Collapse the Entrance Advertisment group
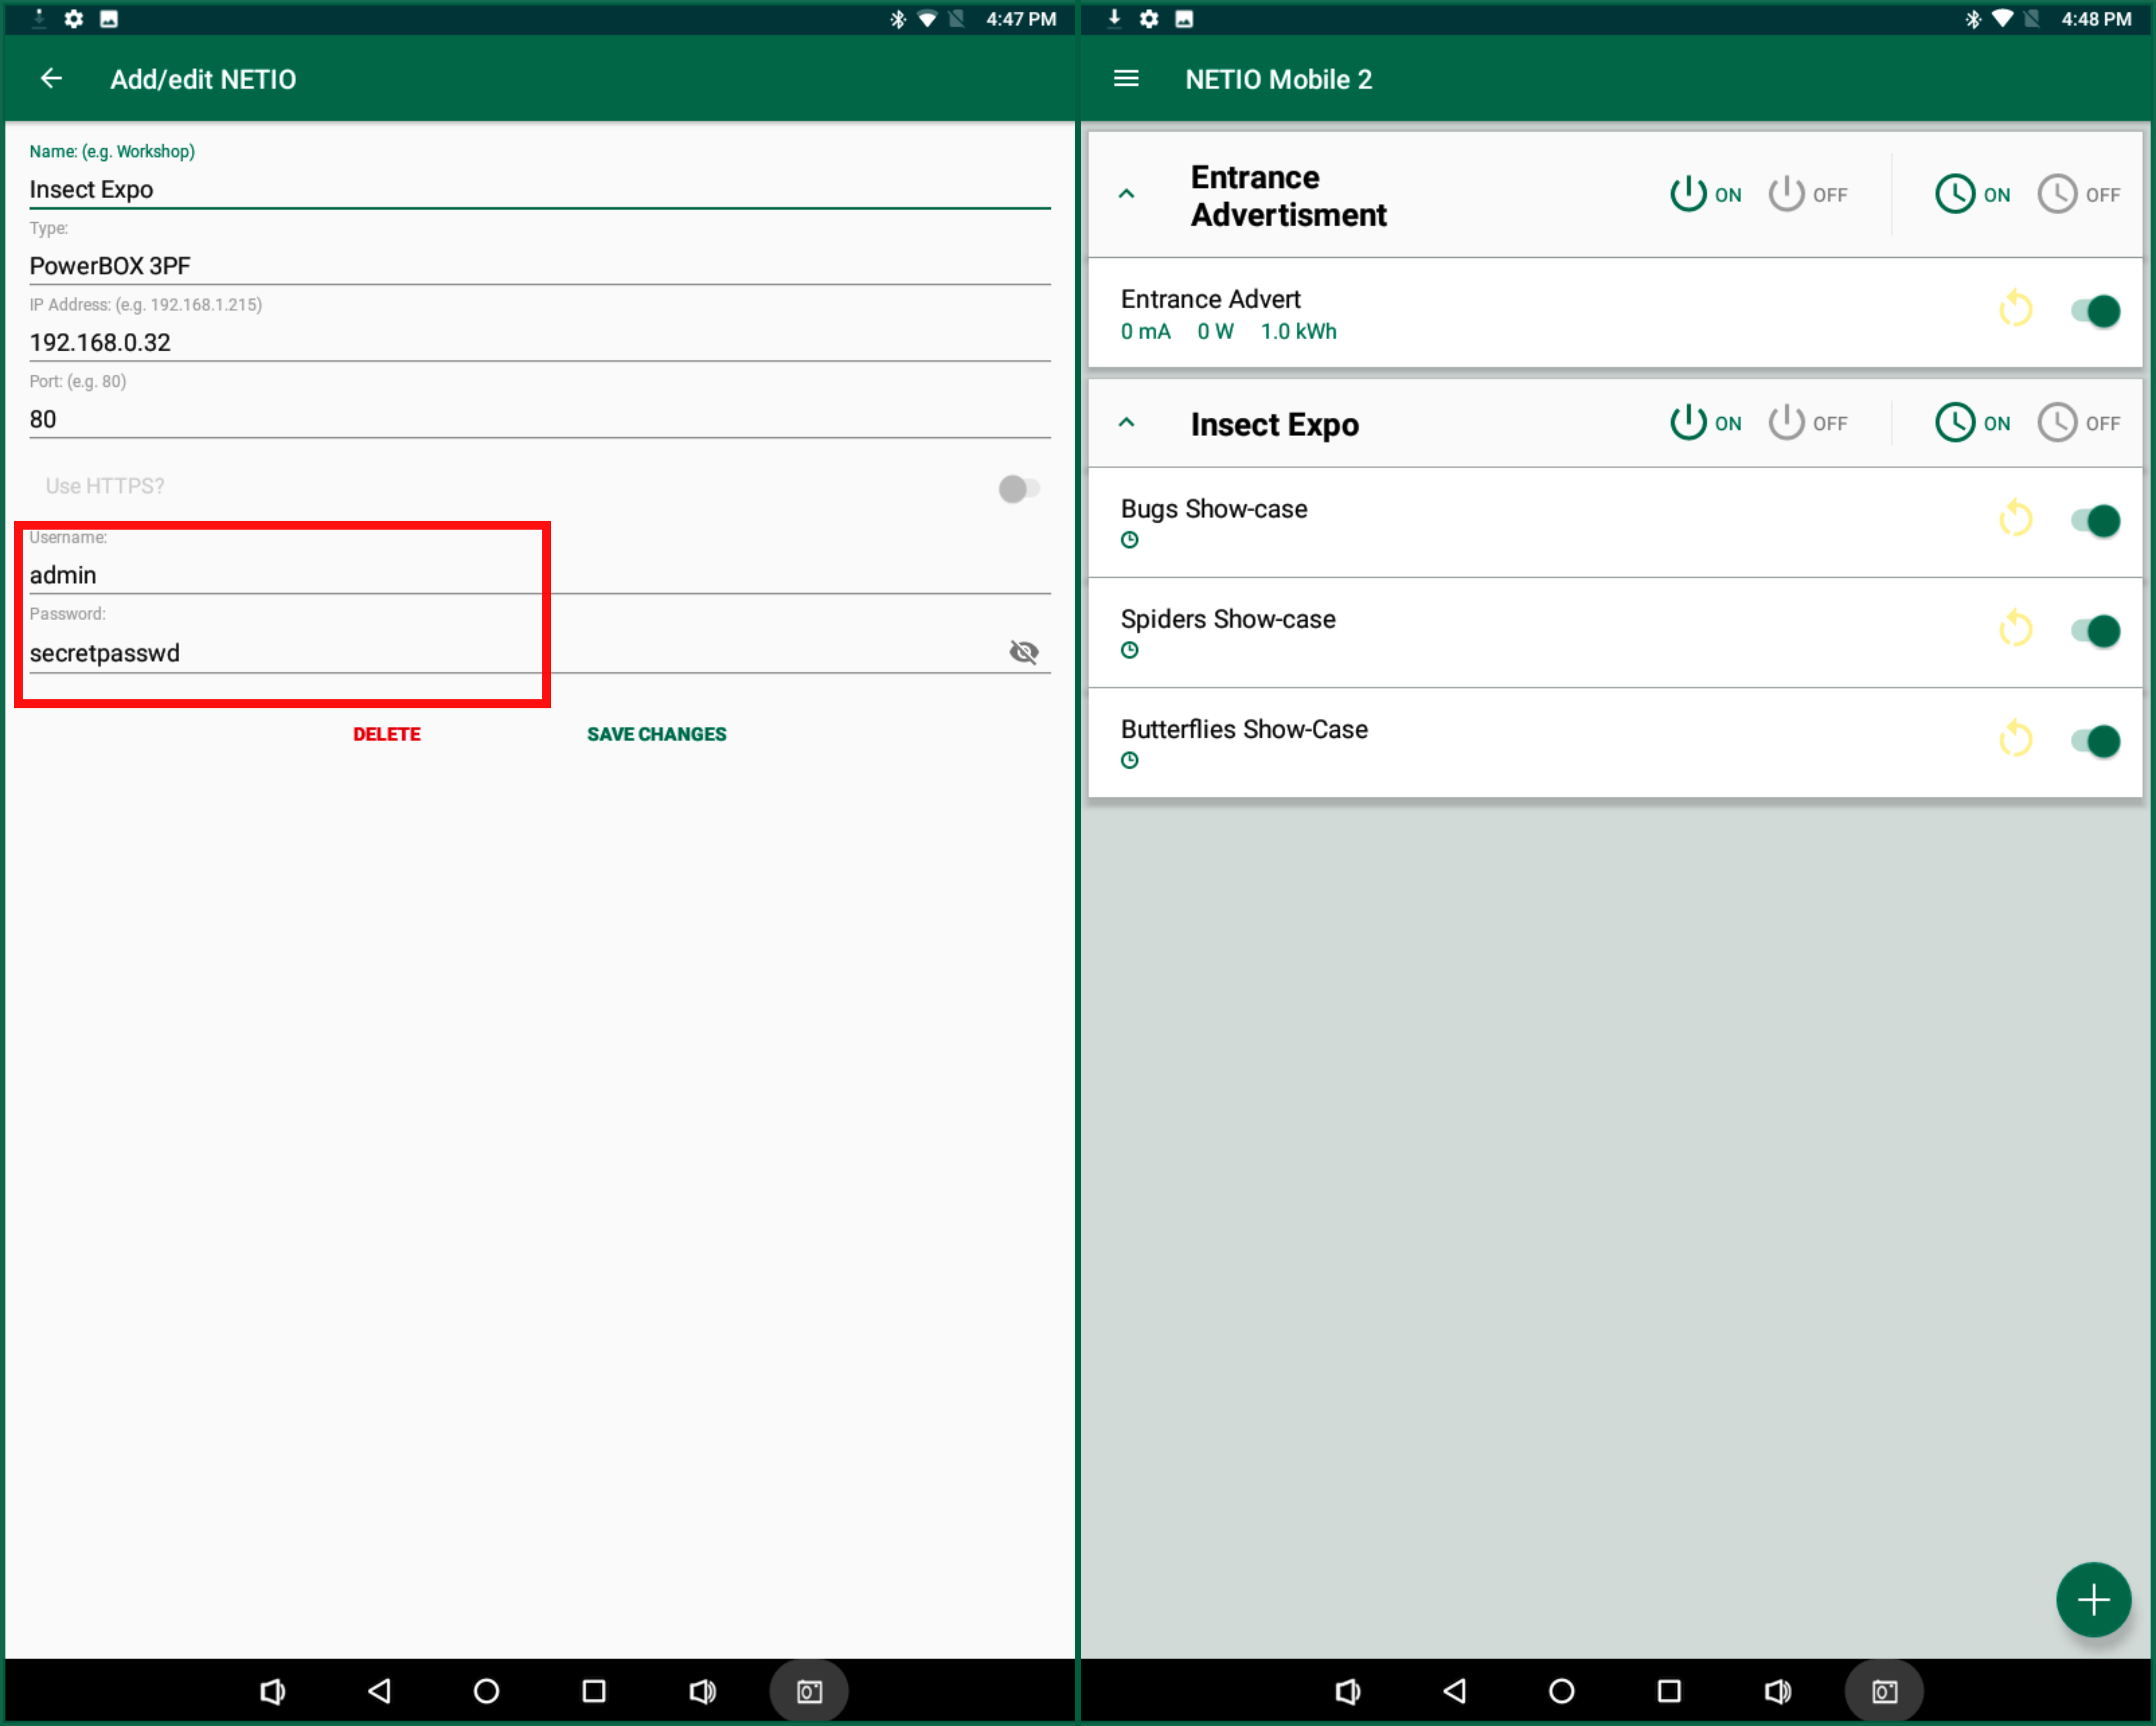Image resolution: width=2156 pixels, height=1726 pixels. tap(1126, 194)
